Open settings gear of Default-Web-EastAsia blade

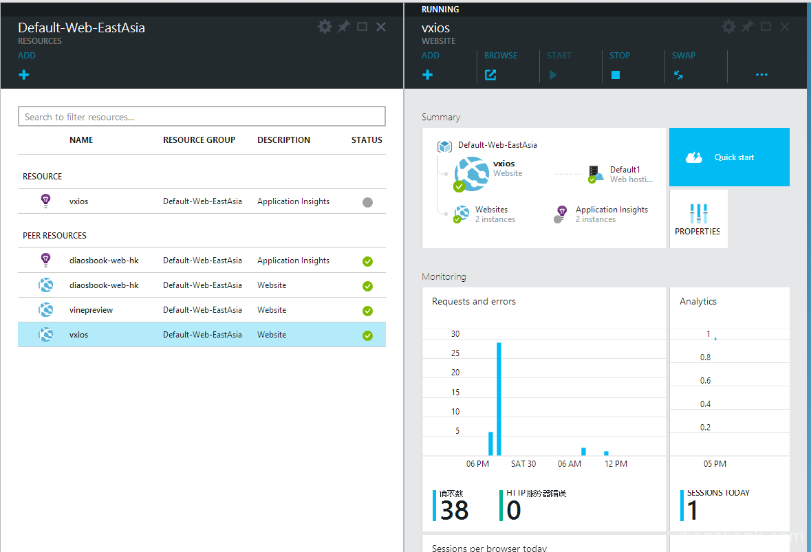[325, 27]
